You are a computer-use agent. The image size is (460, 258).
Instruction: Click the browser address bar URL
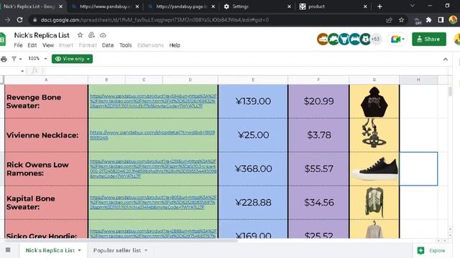155,20
